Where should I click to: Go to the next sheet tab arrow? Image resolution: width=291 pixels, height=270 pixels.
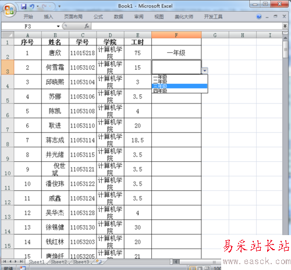pyautogui.click(x=16, y=261)
